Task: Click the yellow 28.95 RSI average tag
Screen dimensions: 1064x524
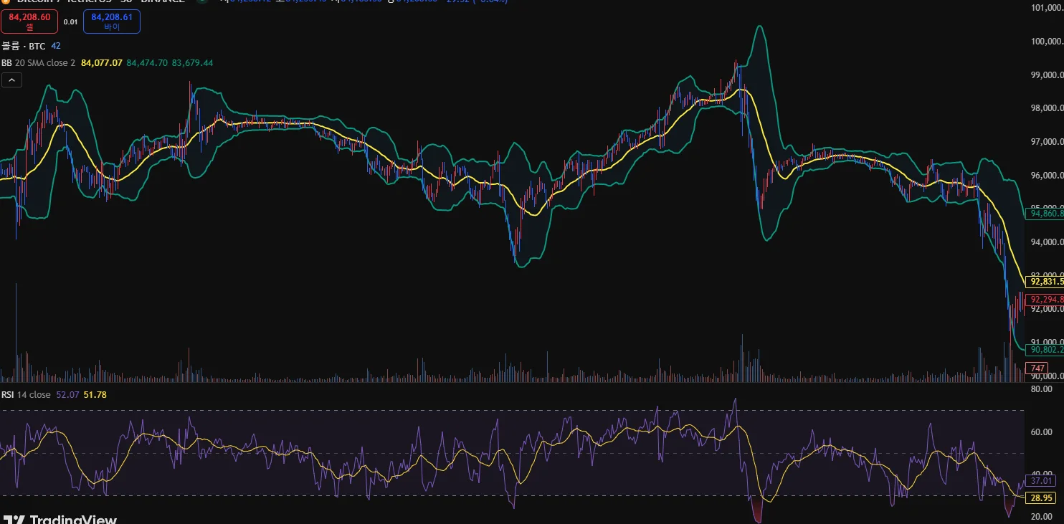Action: tap(1041, 497)
